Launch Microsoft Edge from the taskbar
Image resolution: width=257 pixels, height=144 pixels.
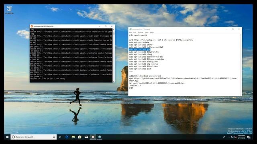tap(67, 137)
